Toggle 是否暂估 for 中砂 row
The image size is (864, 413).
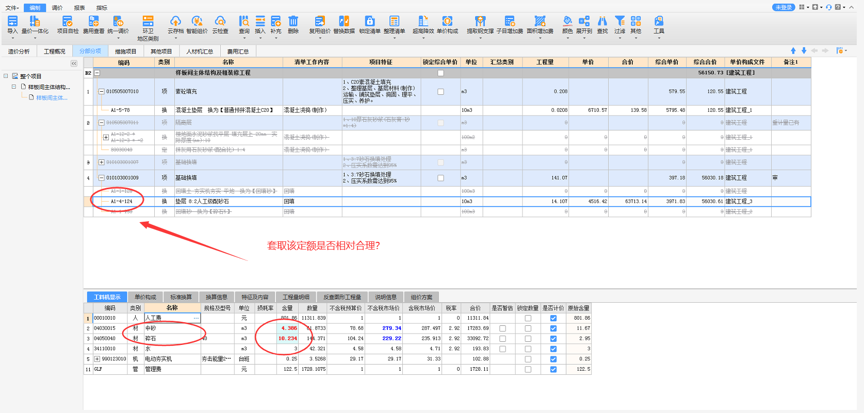(x=502, y=328)
